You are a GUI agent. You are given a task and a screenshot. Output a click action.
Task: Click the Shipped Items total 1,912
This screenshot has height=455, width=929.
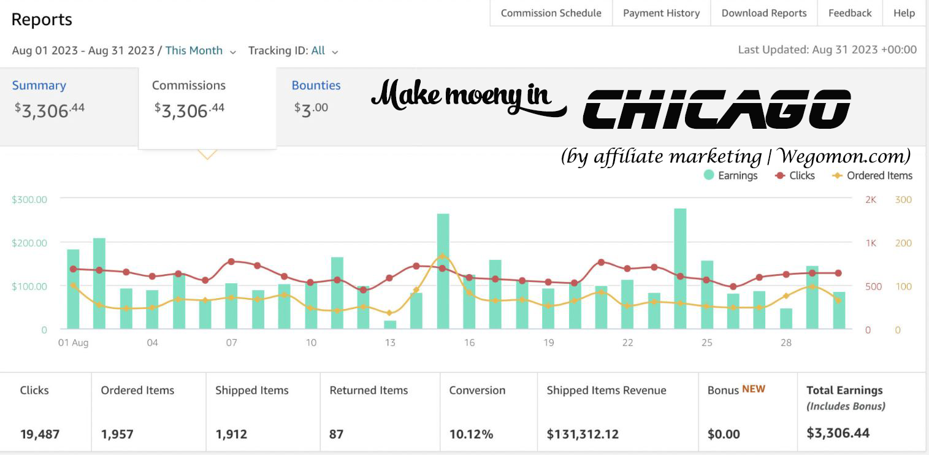point(231,434)
